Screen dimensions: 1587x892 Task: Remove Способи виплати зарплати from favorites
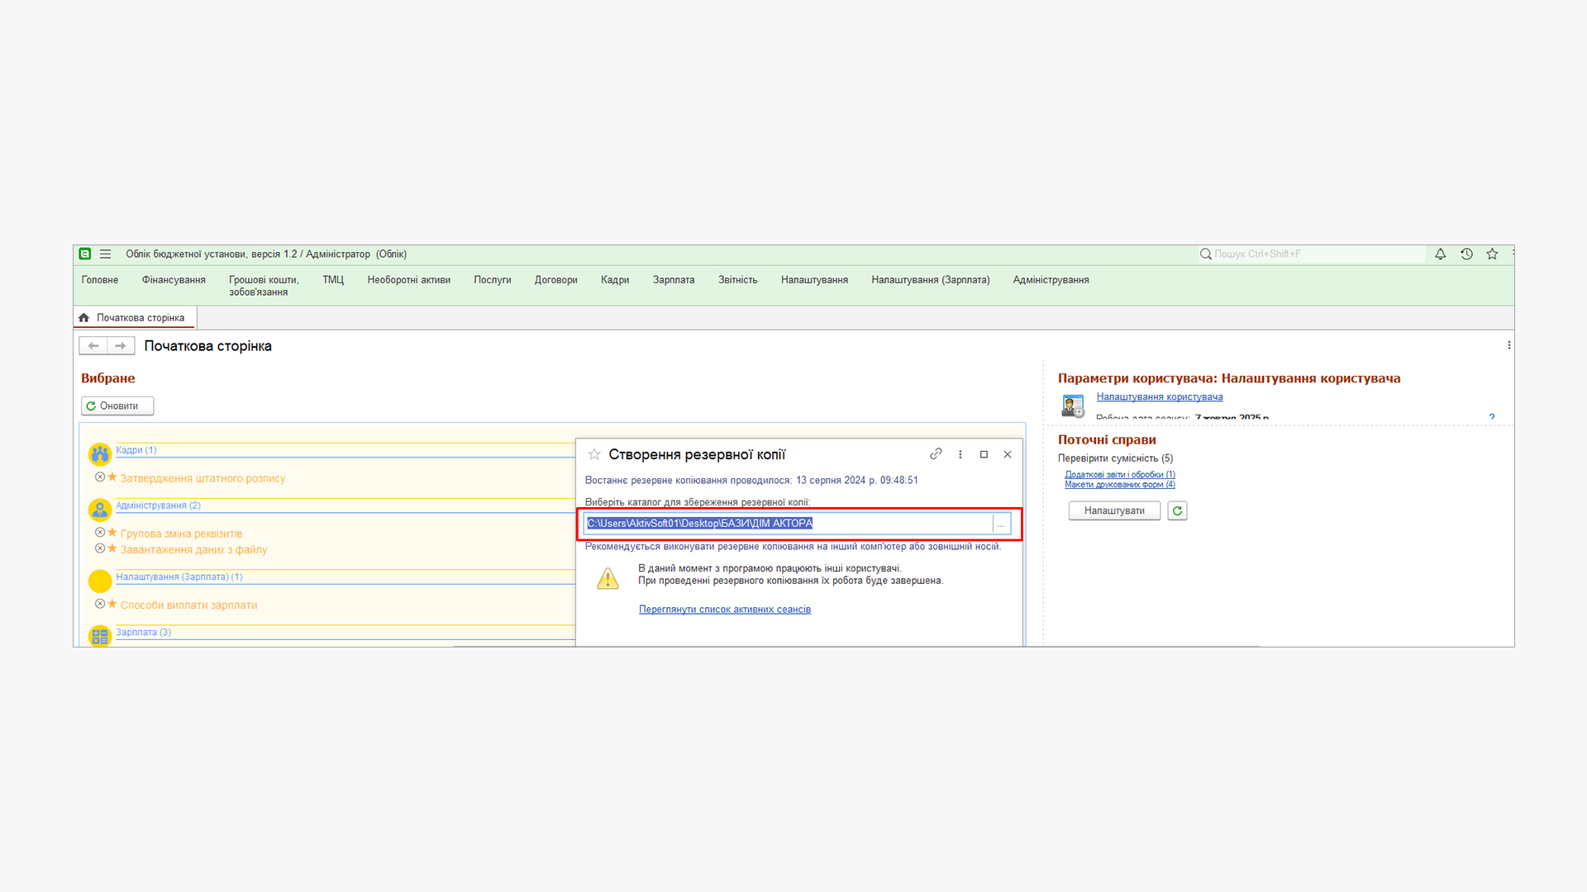pos(100,604)
